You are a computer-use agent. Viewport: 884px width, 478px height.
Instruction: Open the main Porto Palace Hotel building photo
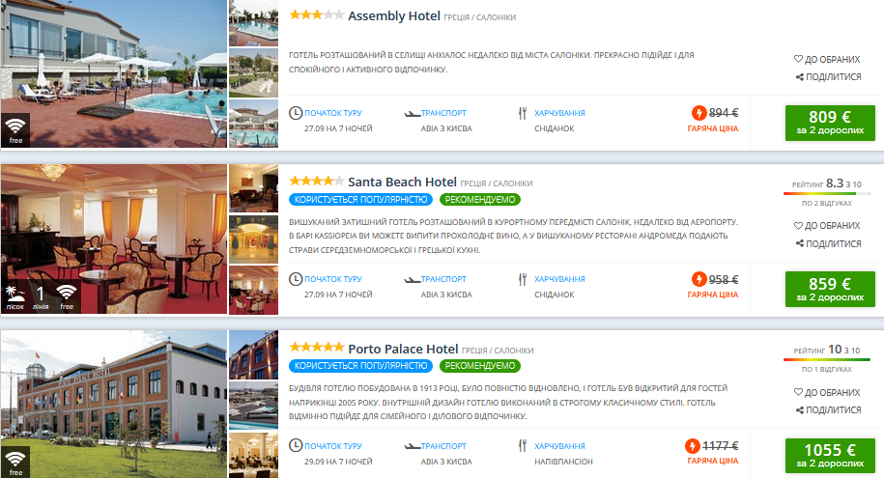113,406
